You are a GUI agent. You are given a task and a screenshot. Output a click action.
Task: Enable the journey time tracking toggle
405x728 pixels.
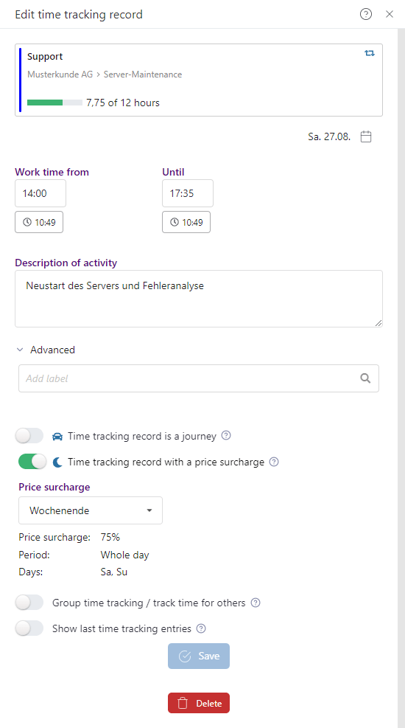[29, 436]
